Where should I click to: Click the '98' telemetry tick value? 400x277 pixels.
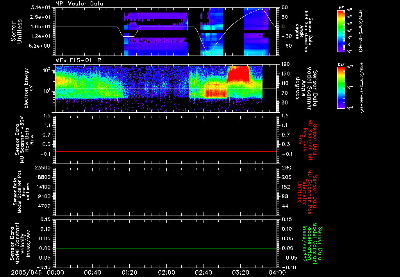click(285, 196)
